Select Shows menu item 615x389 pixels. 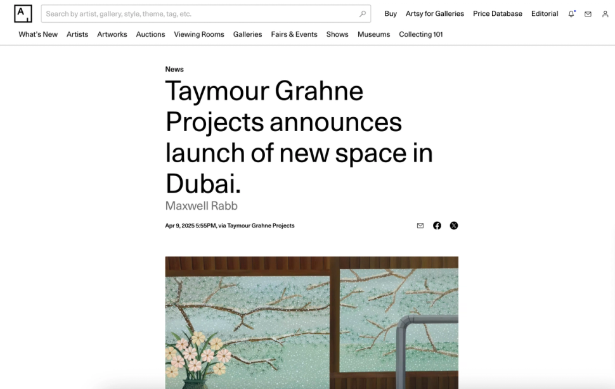point(337,34)
